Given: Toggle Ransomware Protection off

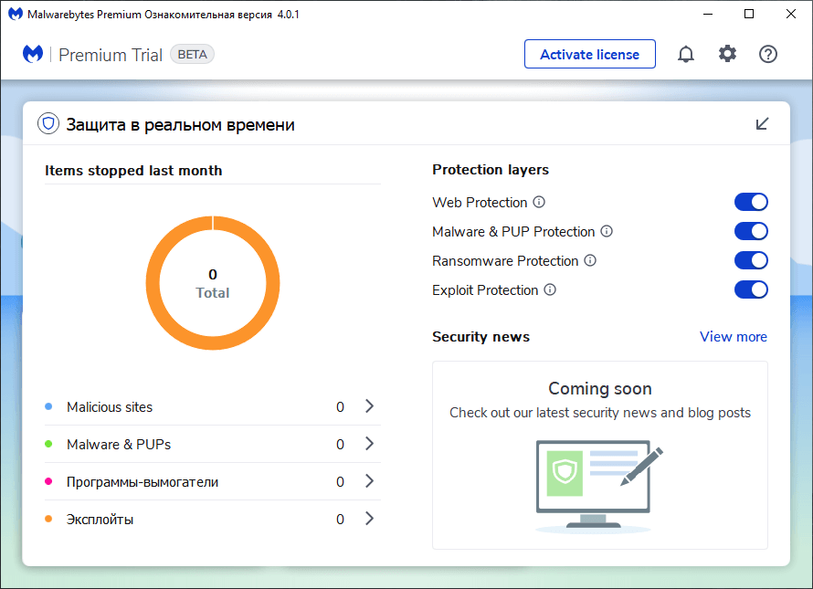Looking at the screenshot, I should pyautogui.click(x=751, y=260).
